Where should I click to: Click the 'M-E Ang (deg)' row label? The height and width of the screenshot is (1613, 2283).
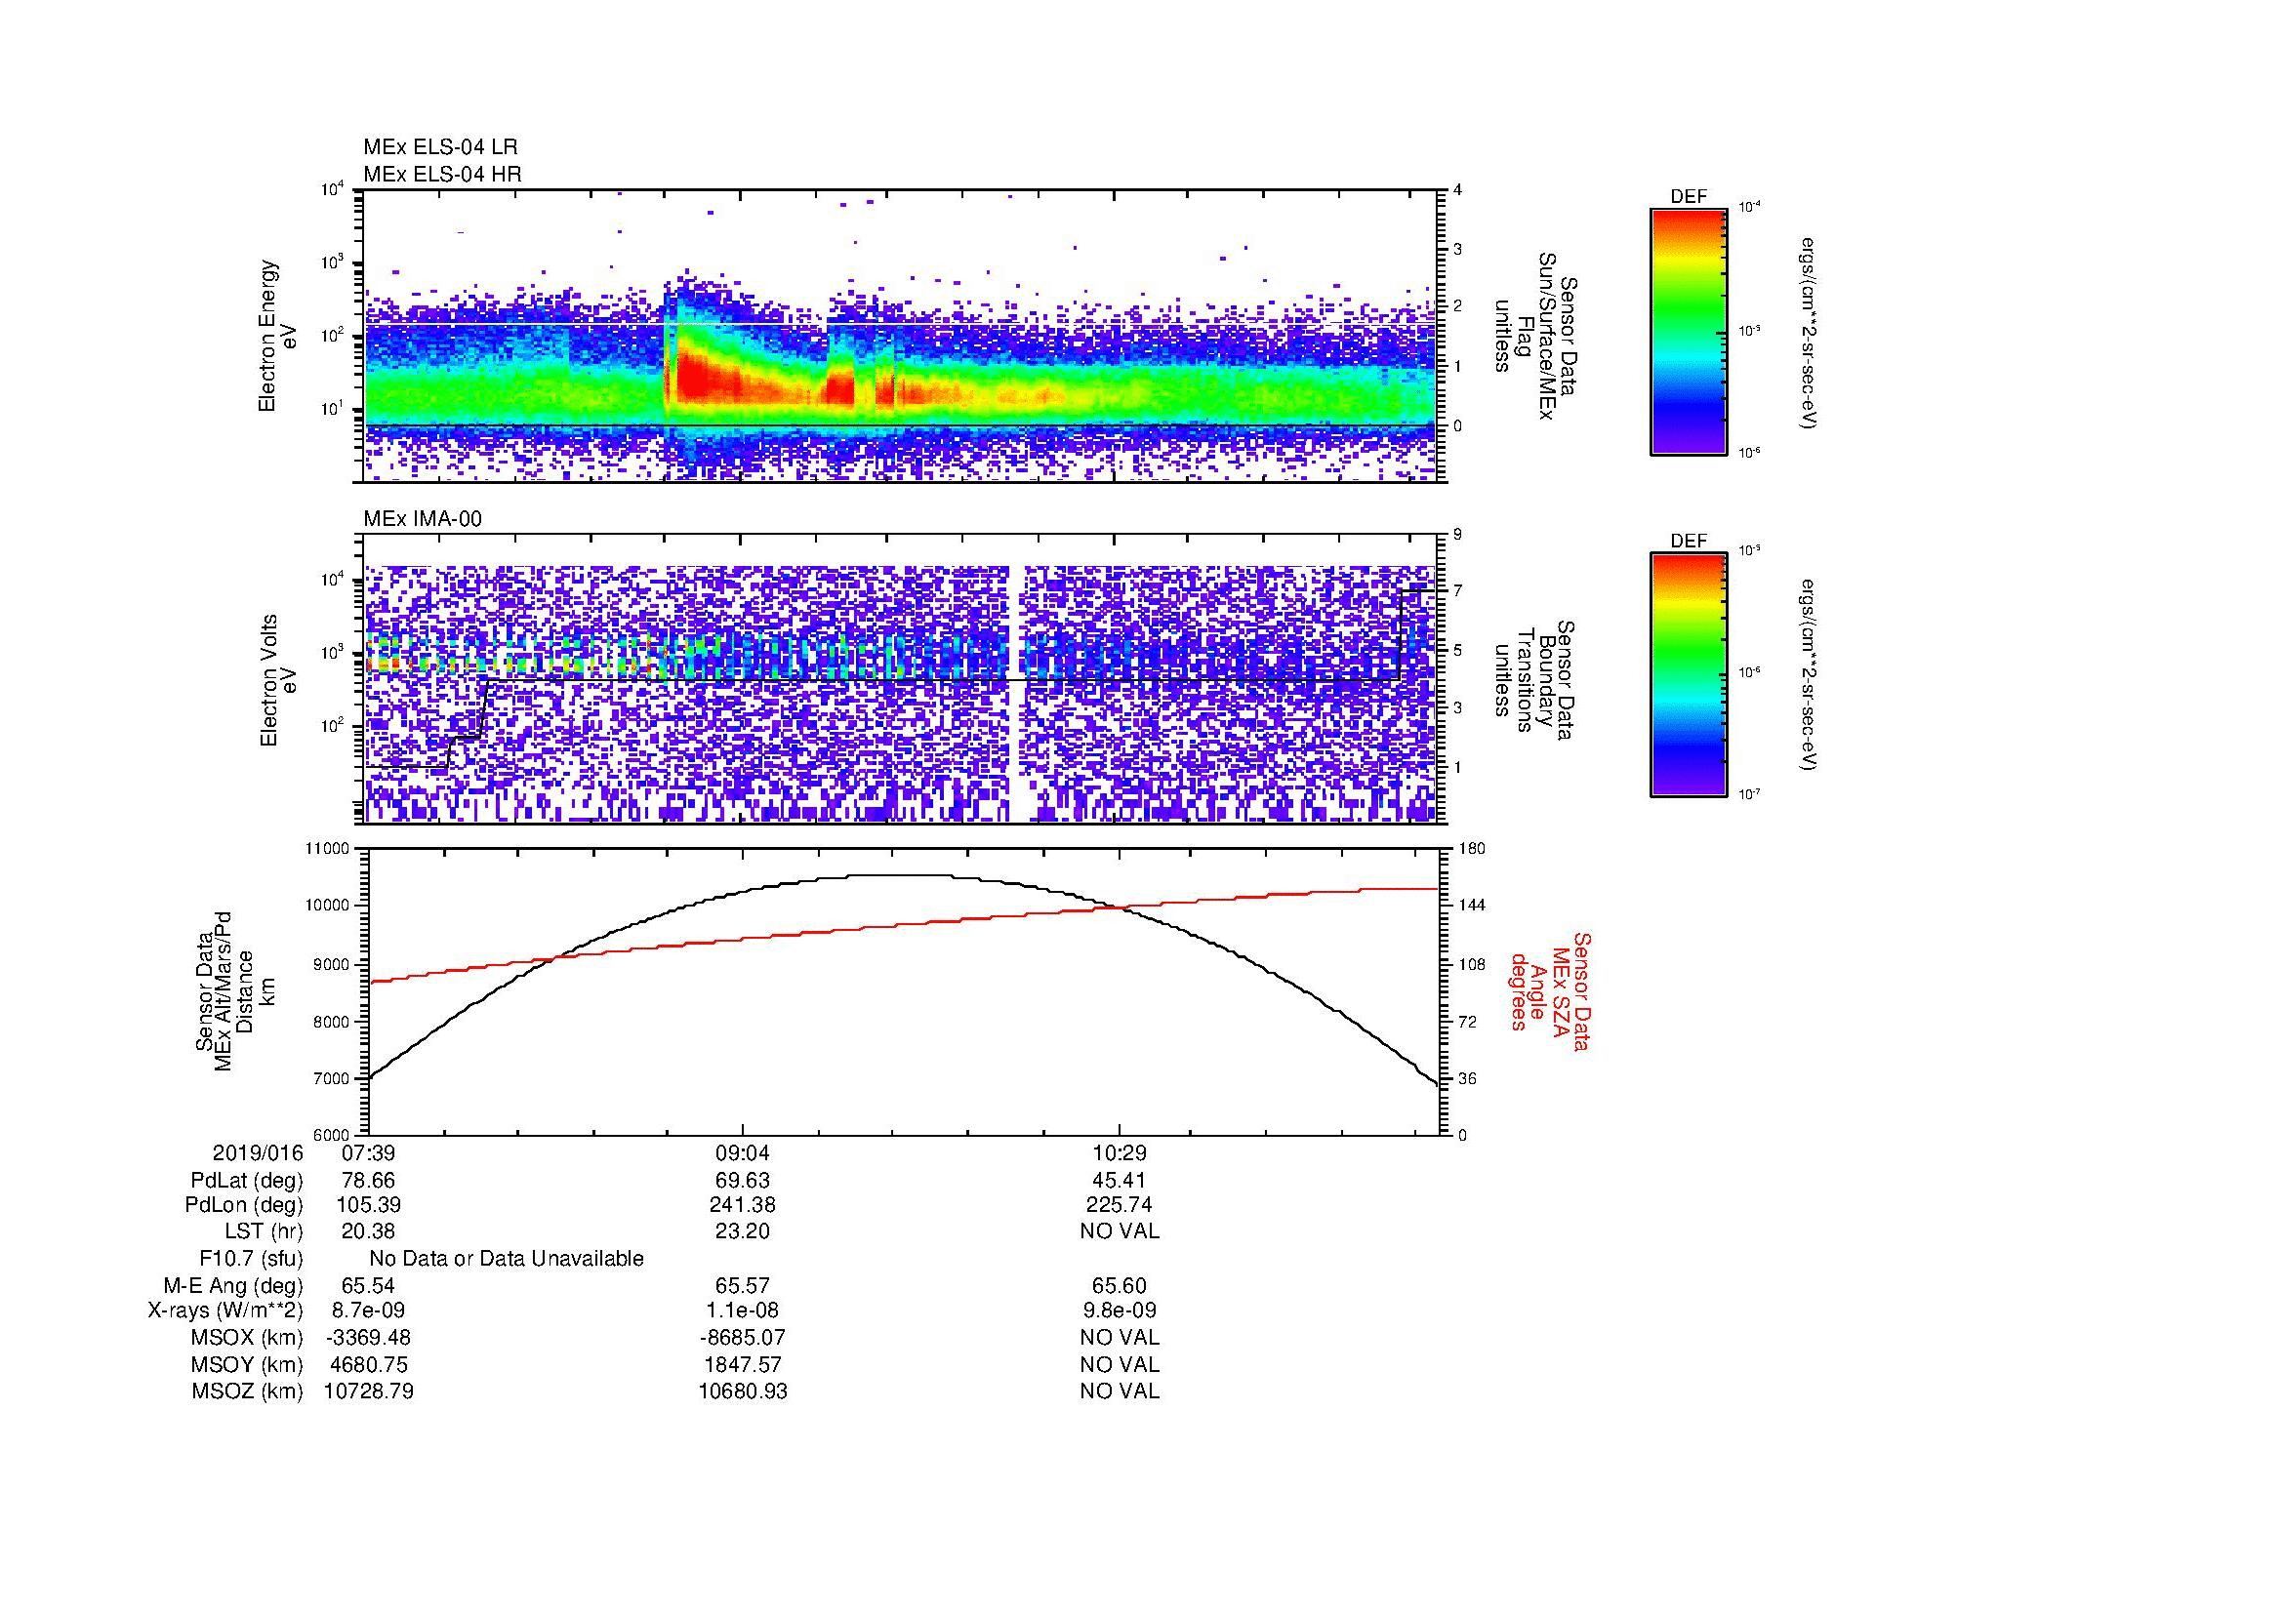click(232, 1285)
